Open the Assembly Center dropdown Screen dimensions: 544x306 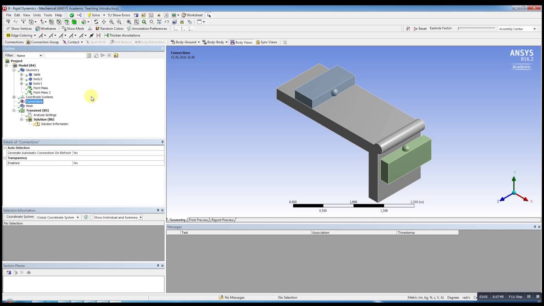pos(518,29)
